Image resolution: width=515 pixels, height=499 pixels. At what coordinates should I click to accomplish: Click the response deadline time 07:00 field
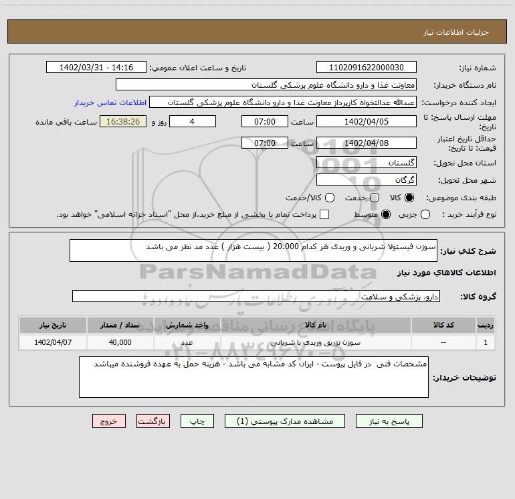265,121
